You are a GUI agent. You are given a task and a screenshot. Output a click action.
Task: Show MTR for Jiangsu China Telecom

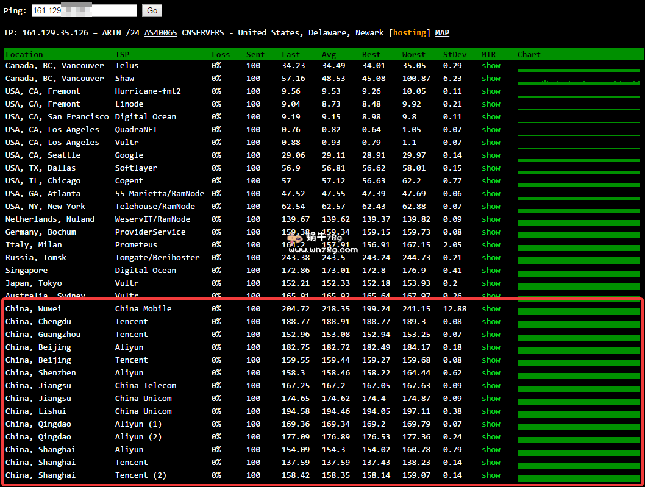click(491, 386)
